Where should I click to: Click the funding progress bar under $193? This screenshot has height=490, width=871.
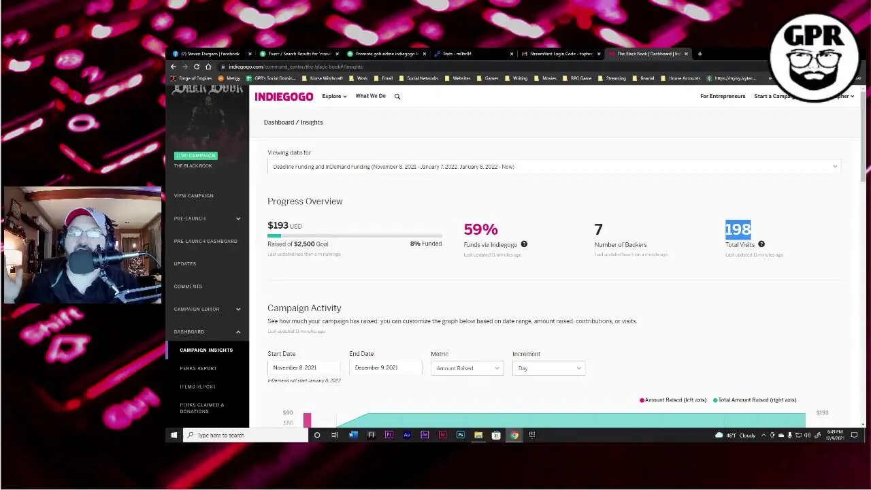click(355, 235)
